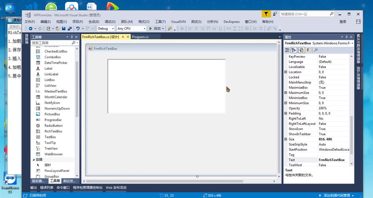Screen dimensions: 373x198
Task: Open the 视图(V) menu
Action: tap(61, 21)
